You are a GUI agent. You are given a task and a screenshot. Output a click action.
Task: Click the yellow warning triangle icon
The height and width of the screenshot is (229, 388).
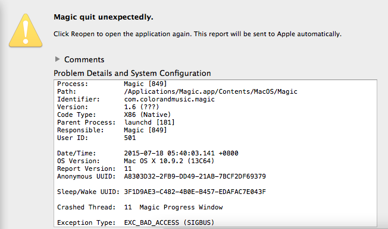tap(26, 31)
